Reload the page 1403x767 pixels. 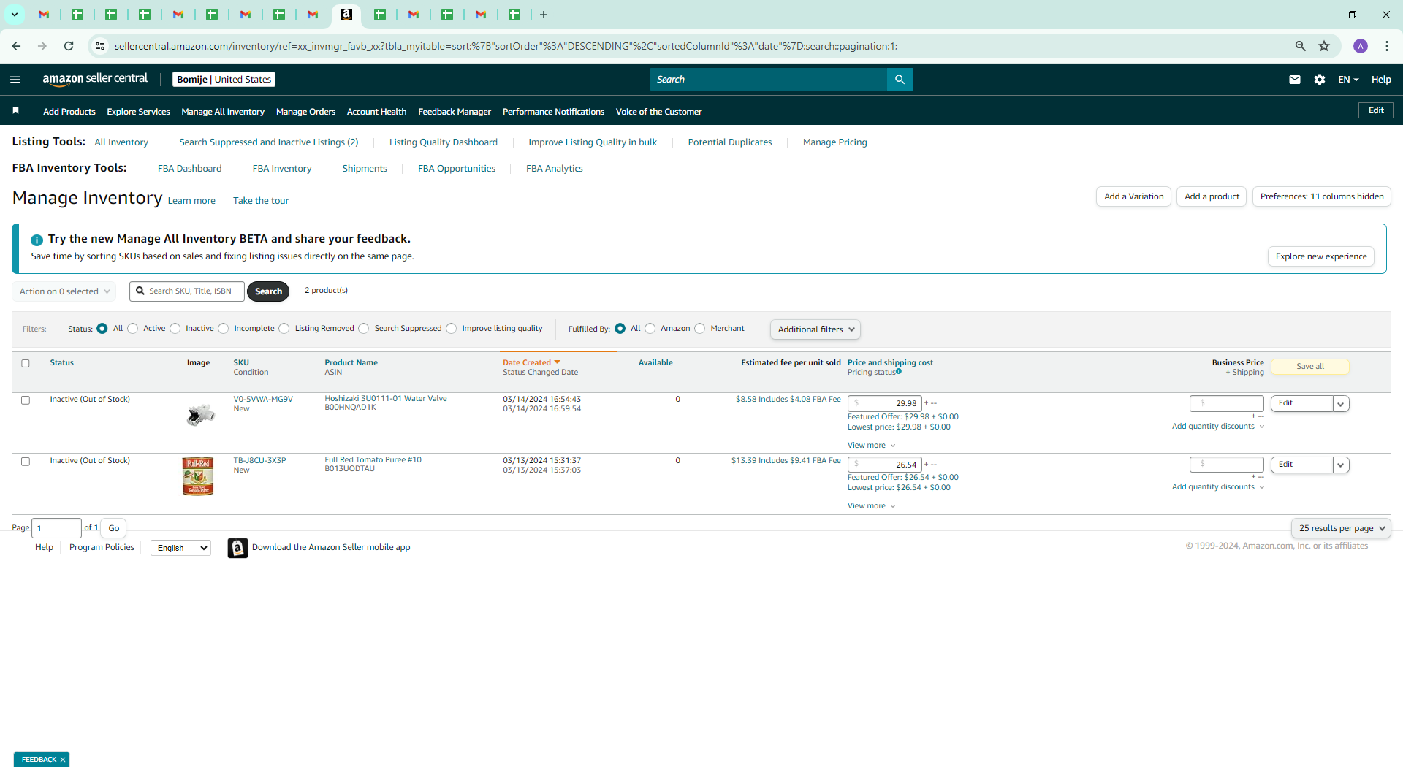(x=69, y=46)
